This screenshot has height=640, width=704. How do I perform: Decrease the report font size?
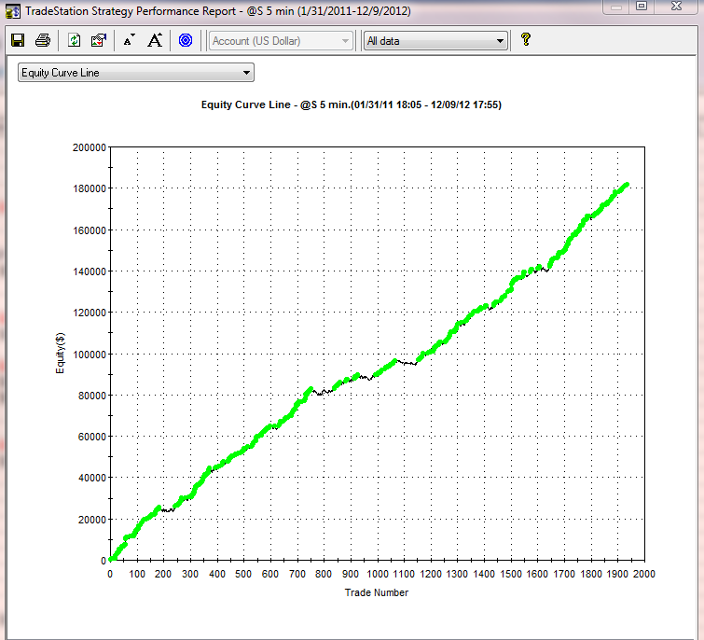130,40
